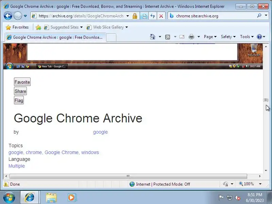Stop loading with the red X icon
272x204 pixels.
(x=161, y=16)
